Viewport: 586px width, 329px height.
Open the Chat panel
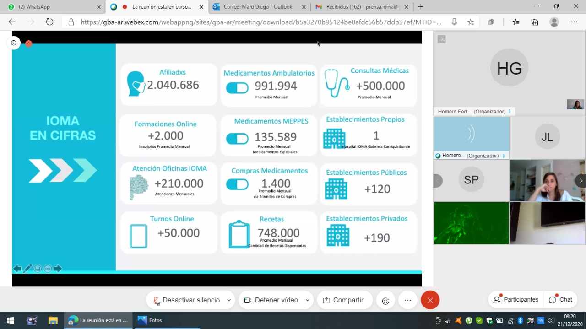coord(561,300)
